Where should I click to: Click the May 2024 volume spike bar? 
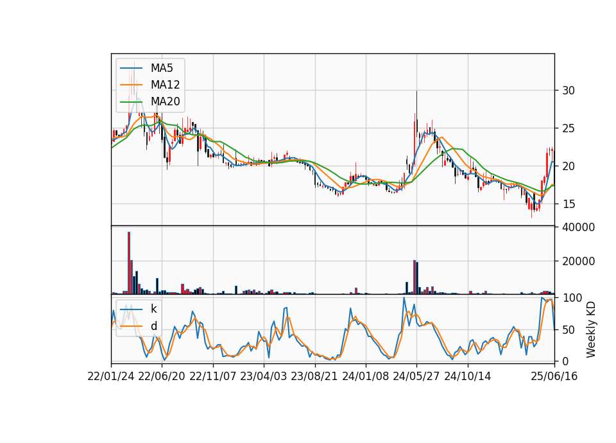pyautogui.click(x=415, y=277)
